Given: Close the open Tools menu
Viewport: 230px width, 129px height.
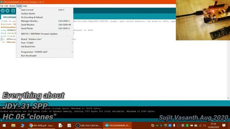Looking at the screenshot, I should point(19,6).
